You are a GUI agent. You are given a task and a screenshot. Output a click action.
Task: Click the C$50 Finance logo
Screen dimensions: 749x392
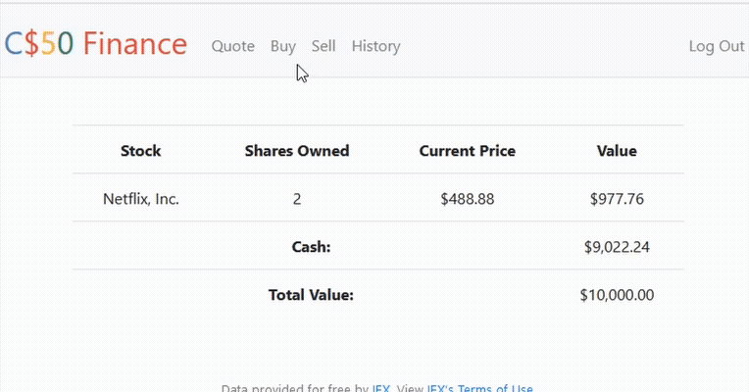[x=95, y=44]
